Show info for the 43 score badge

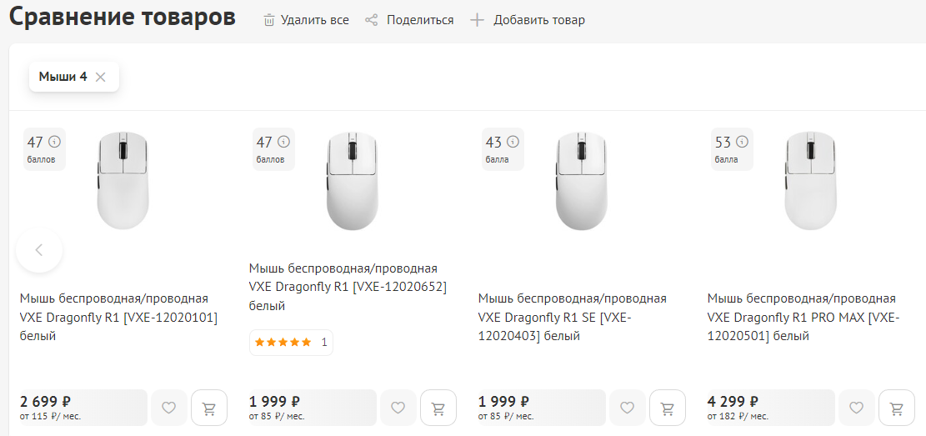[x=513, y=142]
